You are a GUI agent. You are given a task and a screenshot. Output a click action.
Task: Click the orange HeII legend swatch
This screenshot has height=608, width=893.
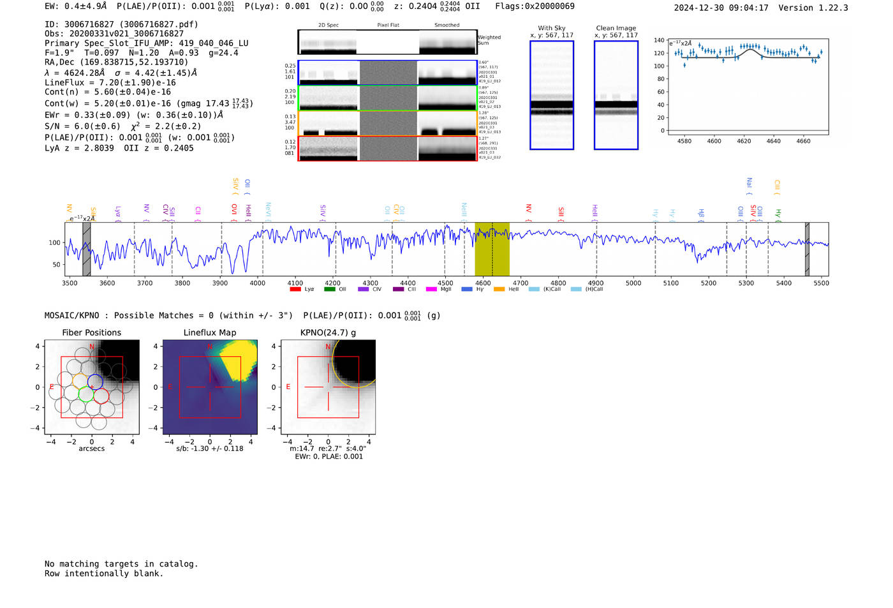tap(499, 289)
